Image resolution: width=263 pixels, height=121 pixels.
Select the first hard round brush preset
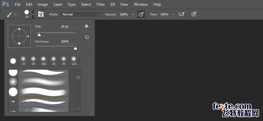pyautogui.click(x=39, y=73)
